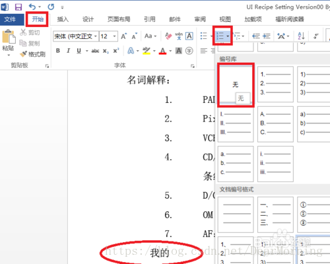Open the 邮件 tab

click(x=175, y=19)
